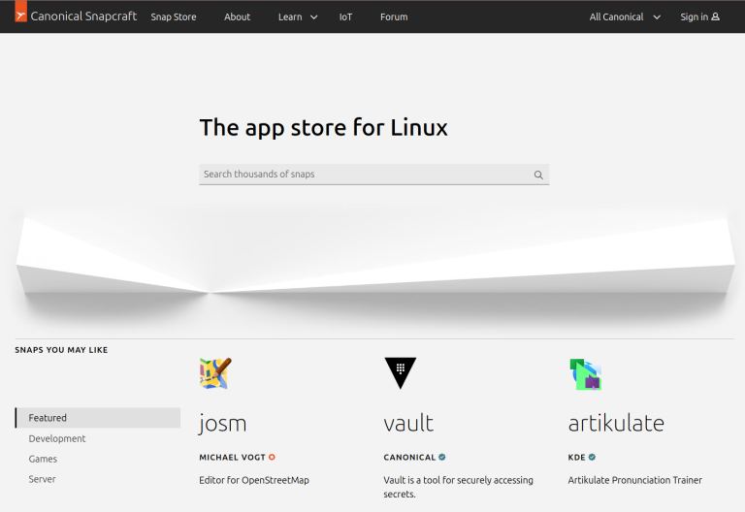This screenshot has width=745, height=512.
Task: Click the Canonical Snapcraft brand name
Action: pyautogui.click(x=83, y=16)
